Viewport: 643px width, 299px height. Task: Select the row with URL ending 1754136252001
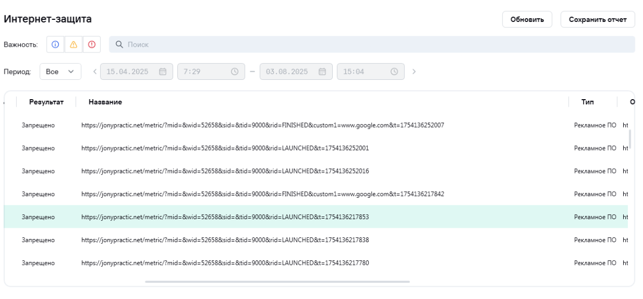(x=316, y=148)
